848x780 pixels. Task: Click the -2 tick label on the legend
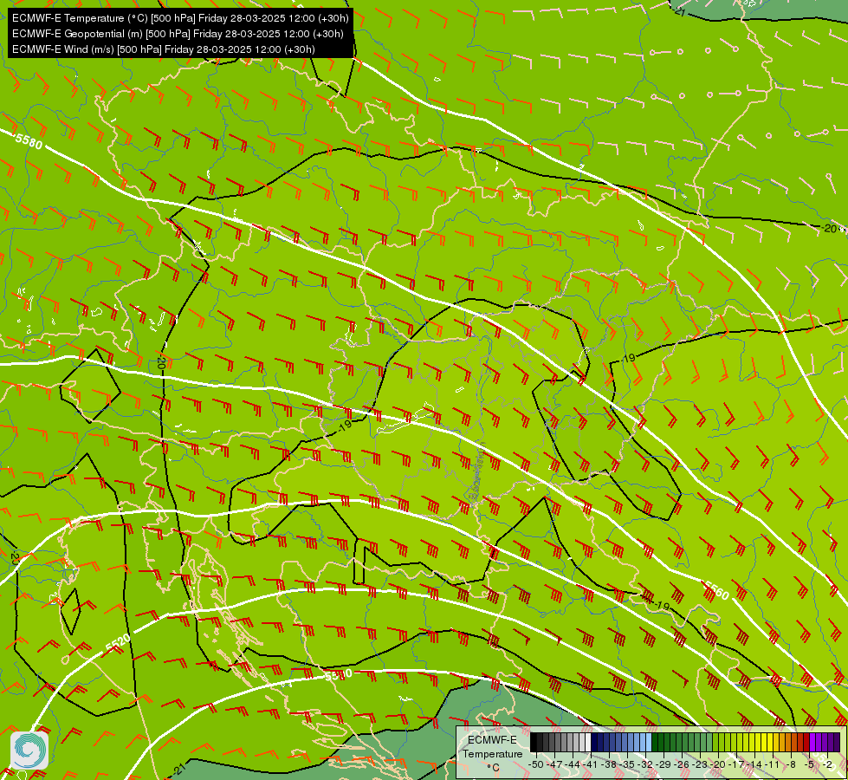click(827, 764)
